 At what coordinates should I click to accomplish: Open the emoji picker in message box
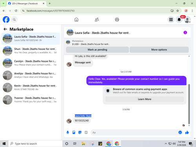(180, 132)
